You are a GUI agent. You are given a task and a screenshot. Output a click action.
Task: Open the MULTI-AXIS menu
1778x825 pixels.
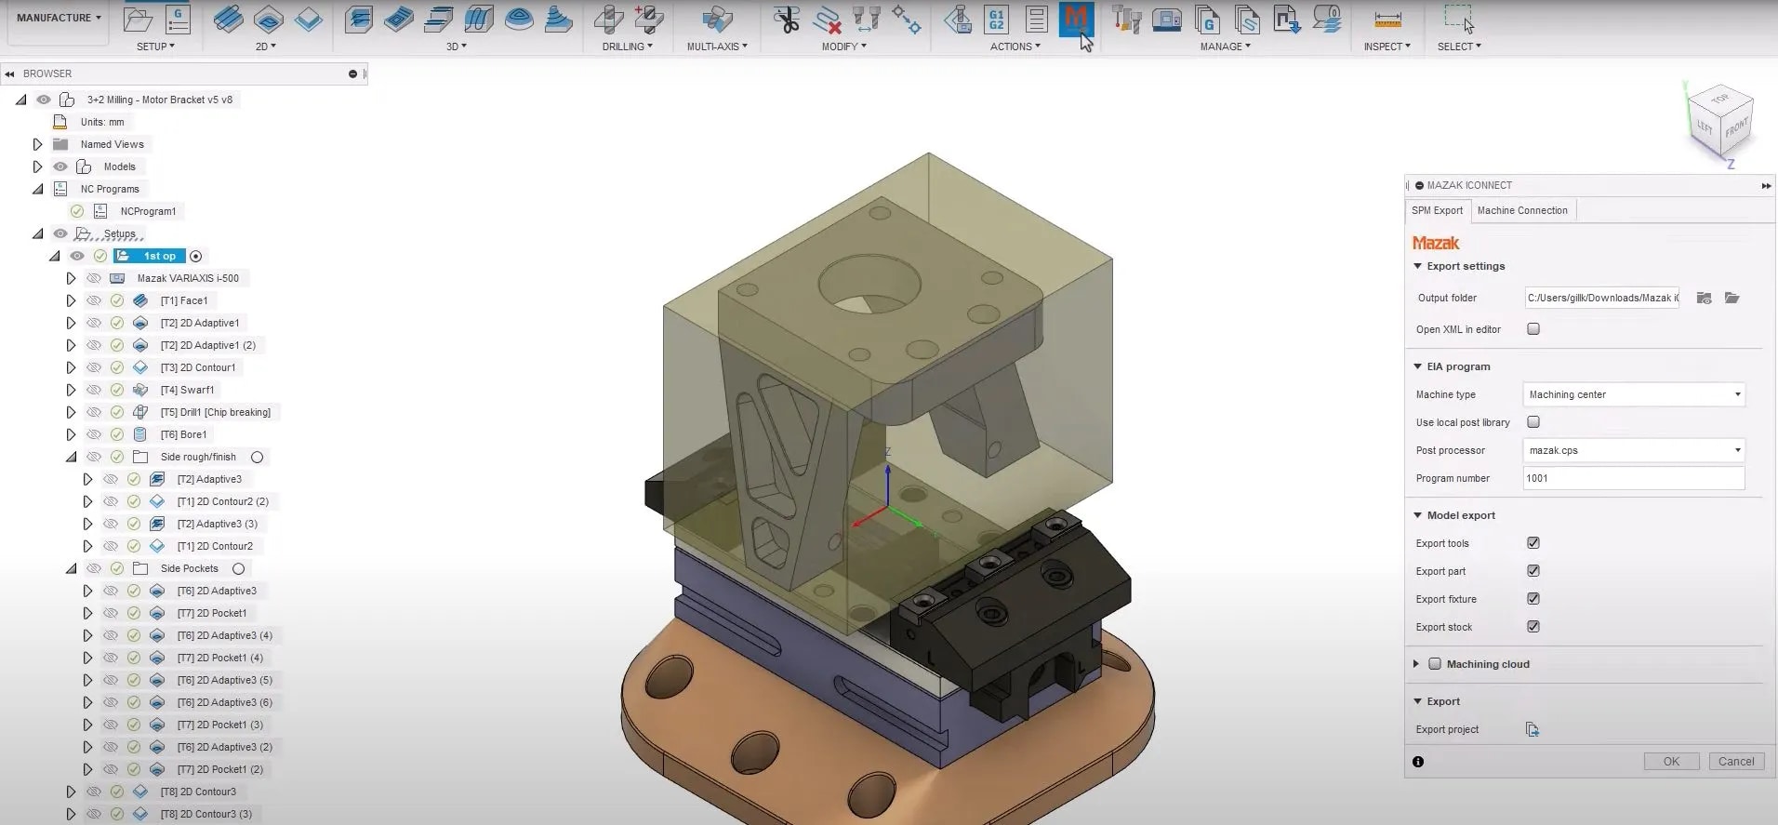pyautogui.click(x=717, y=47)
